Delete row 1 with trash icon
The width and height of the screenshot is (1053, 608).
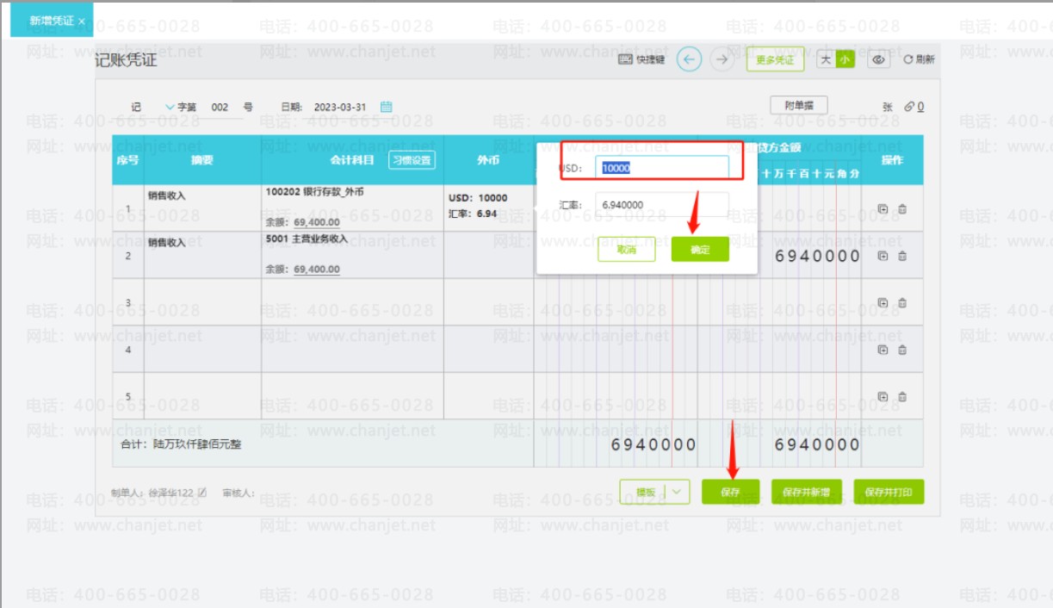tap(902, 208)
